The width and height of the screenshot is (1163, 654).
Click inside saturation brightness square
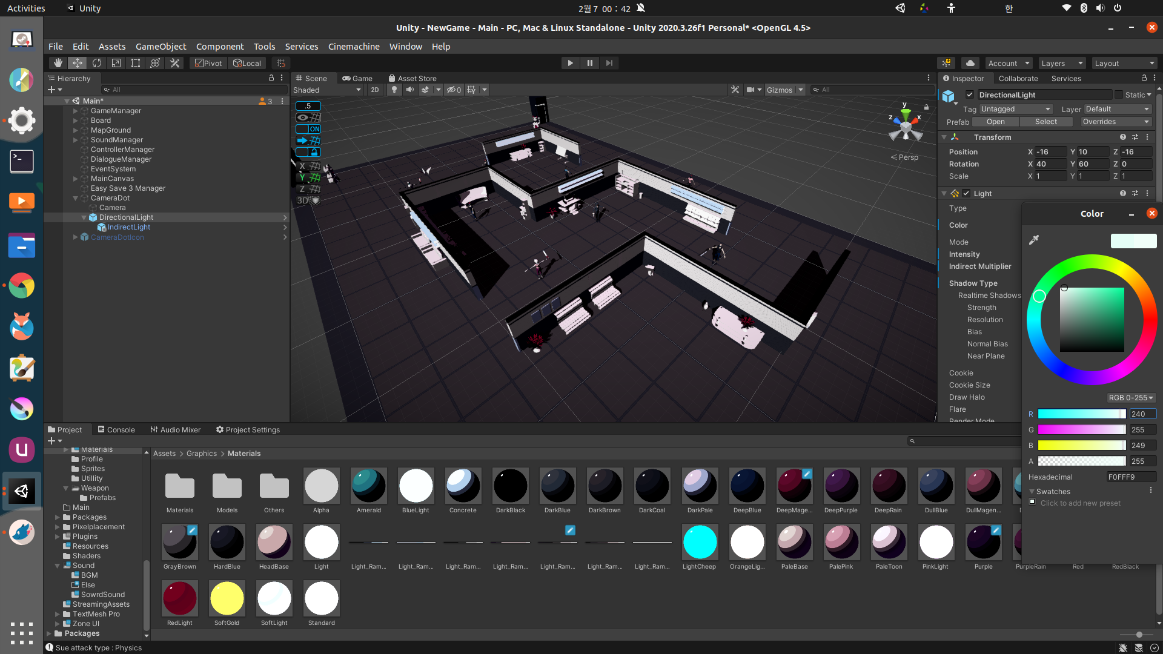click(1092, 320)
